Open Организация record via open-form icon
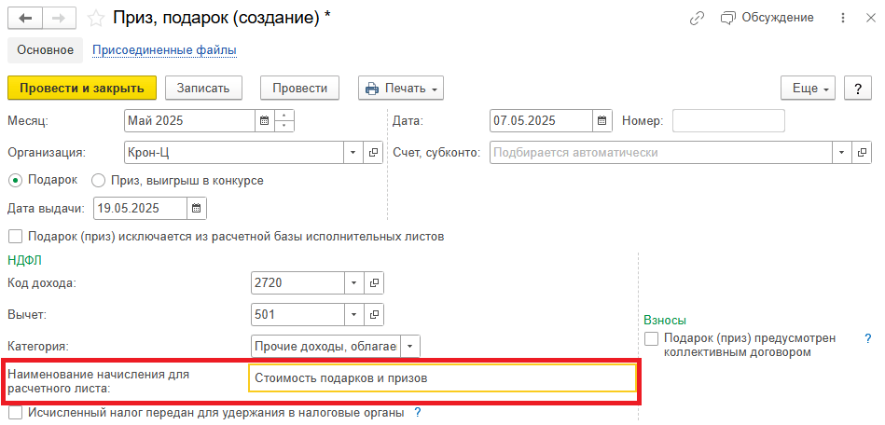The image size is (885, 425). (x=373, y=152)
